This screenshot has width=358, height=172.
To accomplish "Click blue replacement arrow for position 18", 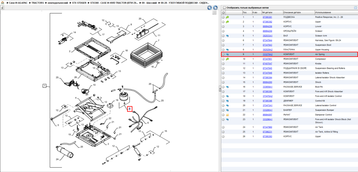I will tap(227, 96).
